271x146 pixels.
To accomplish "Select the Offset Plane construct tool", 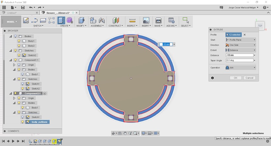I will coord(116,20).
